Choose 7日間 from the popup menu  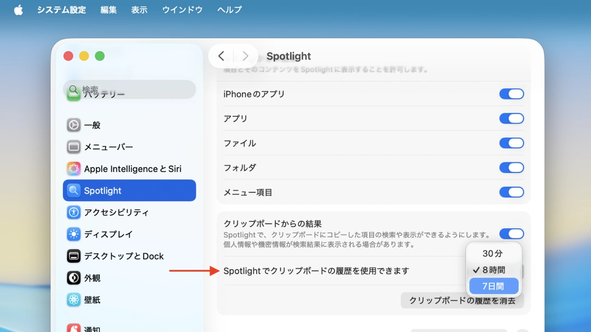point(493,286)
